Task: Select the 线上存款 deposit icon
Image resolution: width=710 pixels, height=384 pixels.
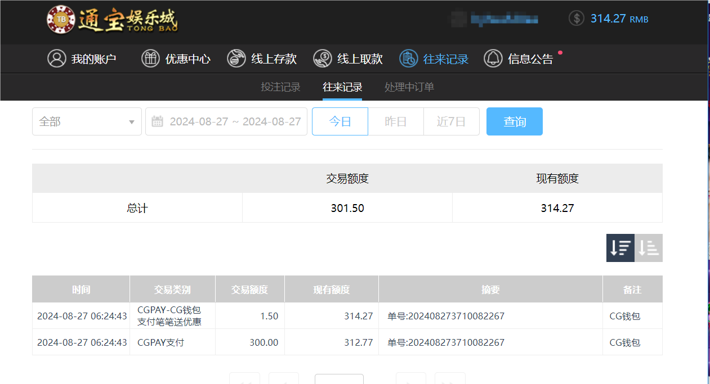Action: [236, 58]
